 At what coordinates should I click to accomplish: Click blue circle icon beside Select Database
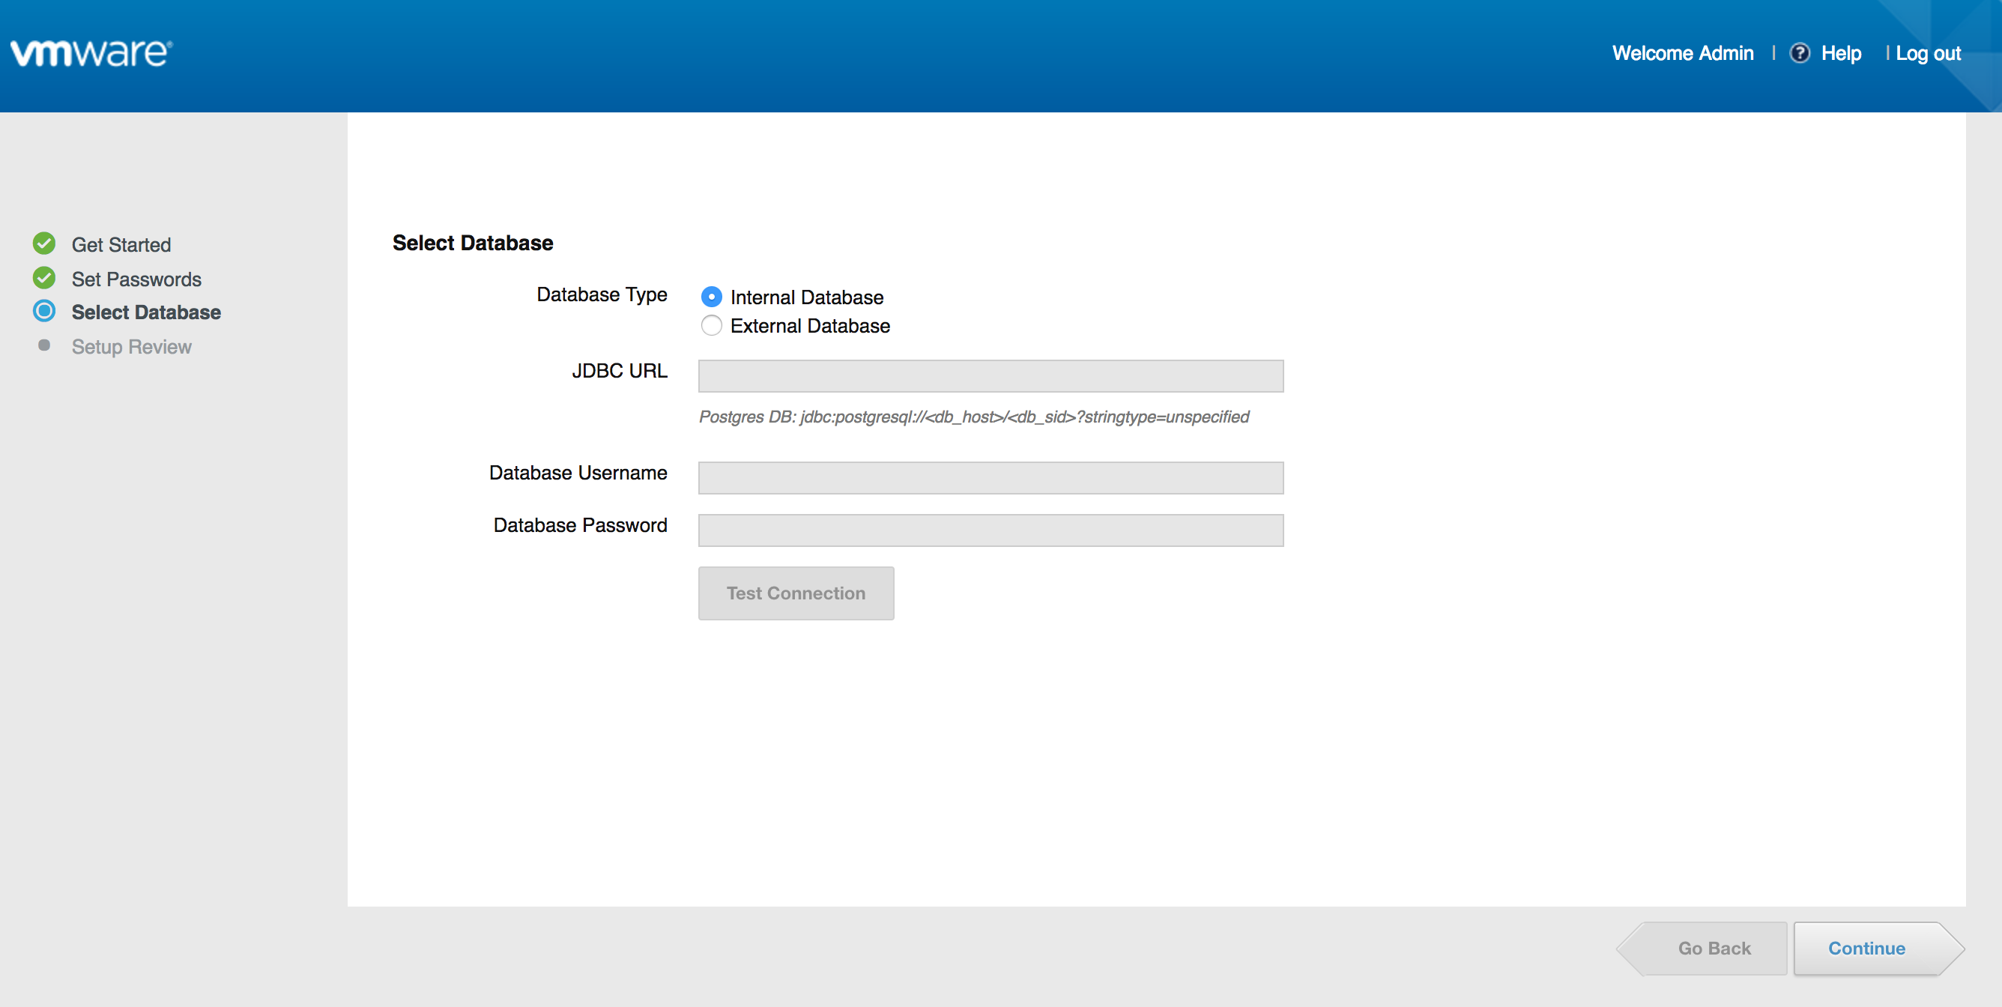(44, 312)
